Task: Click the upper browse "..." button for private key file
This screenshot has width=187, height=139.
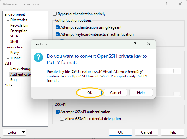Action: (177, 71)
